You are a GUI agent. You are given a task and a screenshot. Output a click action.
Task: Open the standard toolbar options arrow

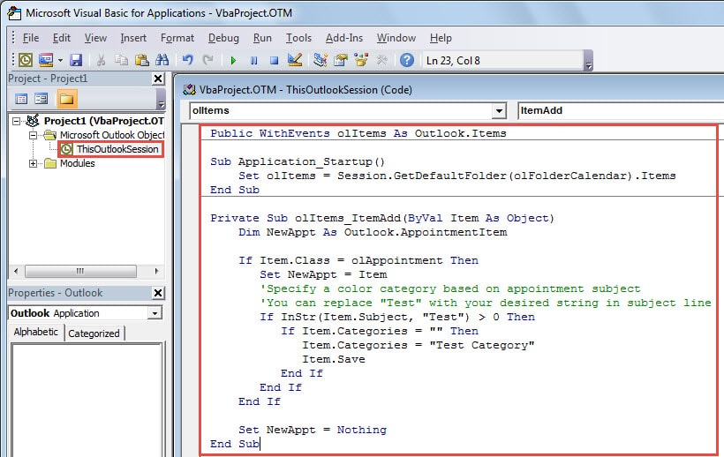pyautogui.click(x=588, y=60)
